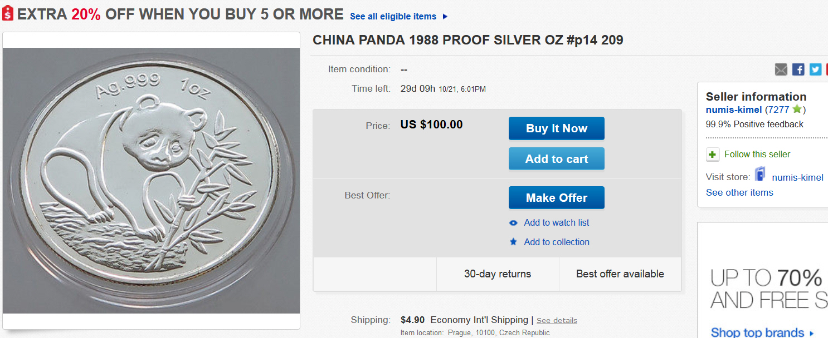Share listing via email icon
The image size is (828, 338).
click(x=781, y=69)
